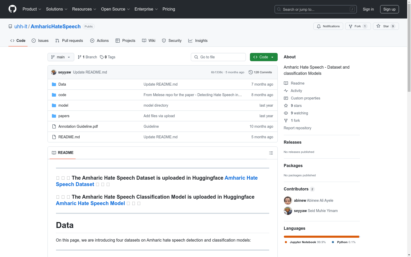Image resolution: width=411 pixels, height=257 pixels.
Task: Open contributor abinew's profile
Action: [x=314, y=200]
